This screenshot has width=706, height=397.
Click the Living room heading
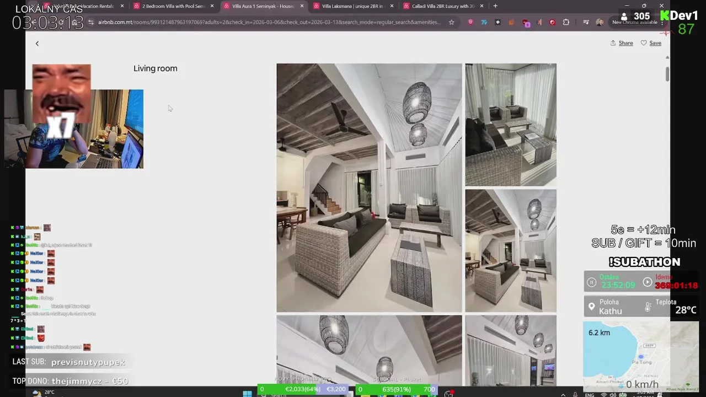tap(155, 68)
